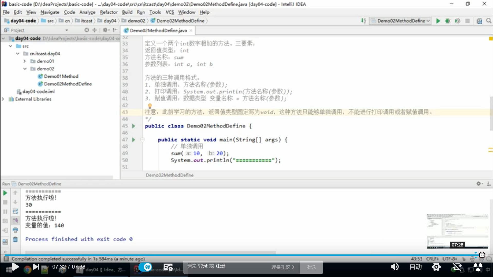Collapse all in Project panel header
The image size is (493, 277).
pyautogui.click(x=94, y=30)
